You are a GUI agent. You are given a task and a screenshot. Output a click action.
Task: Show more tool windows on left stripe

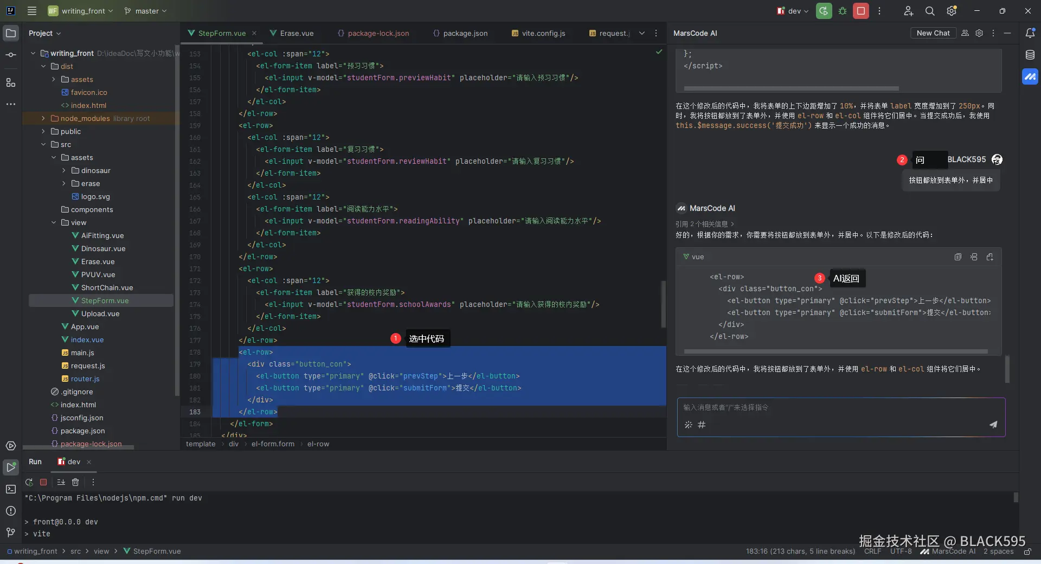11,104
